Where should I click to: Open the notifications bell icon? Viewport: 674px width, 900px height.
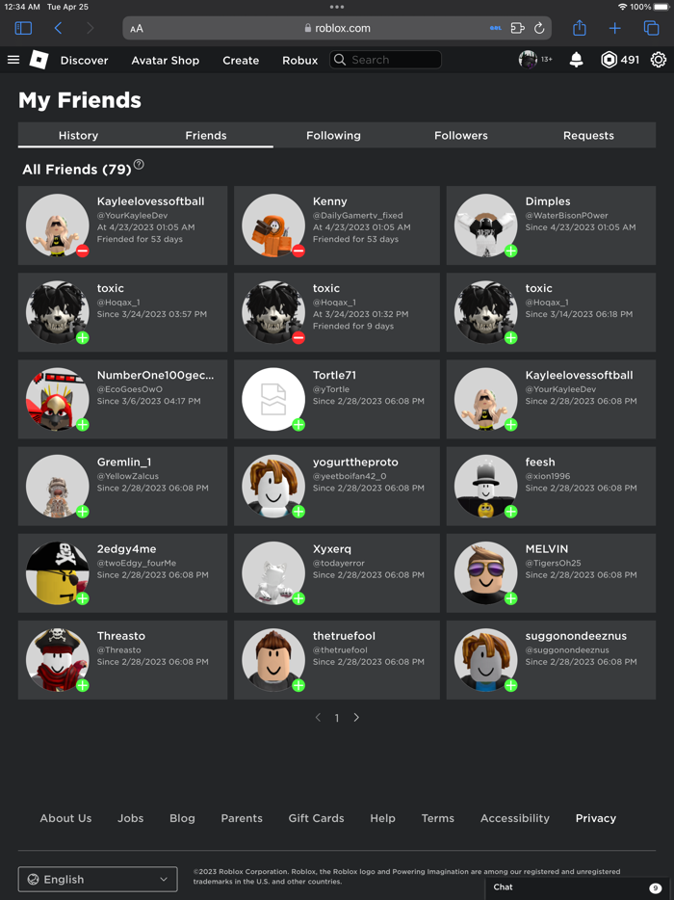[576, 60]
